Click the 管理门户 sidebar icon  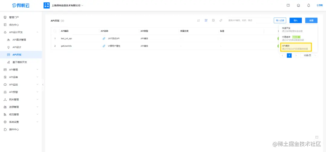[5, 17]
